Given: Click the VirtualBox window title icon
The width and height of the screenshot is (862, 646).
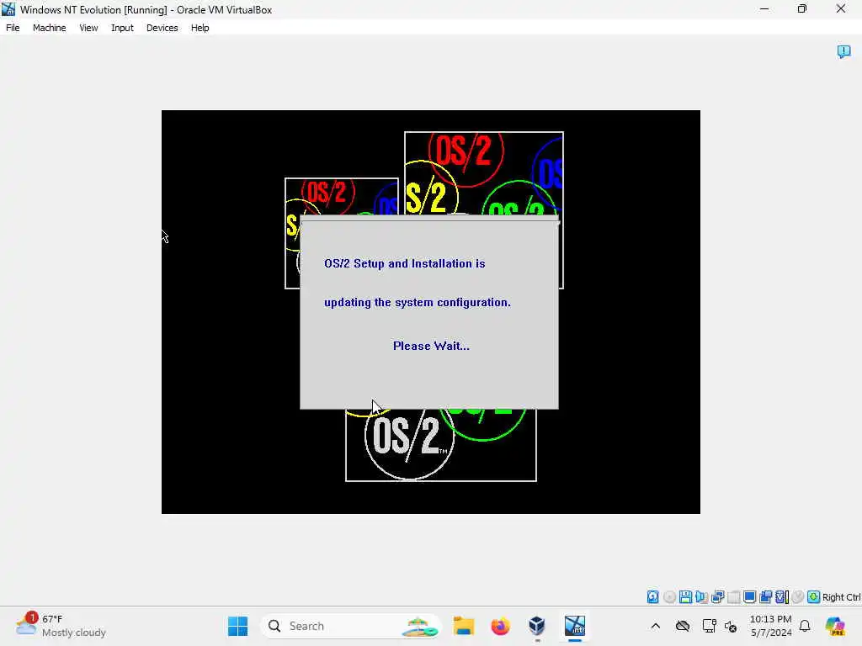Looking at the screenshot, I should coord(8,9).
